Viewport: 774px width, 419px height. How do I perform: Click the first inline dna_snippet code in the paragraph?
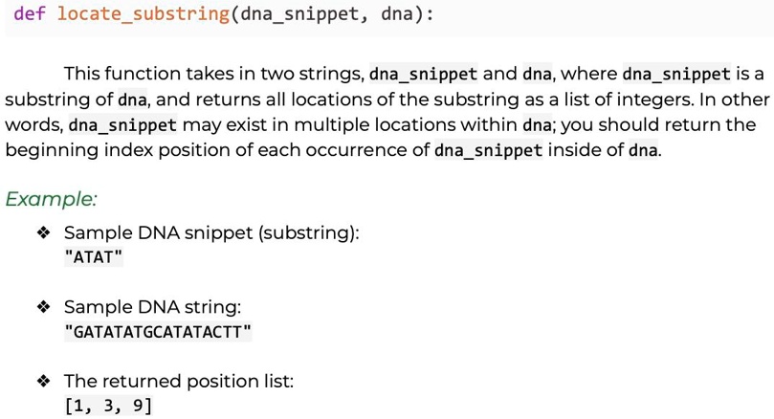pyautogui.click(x=423, y=74)
